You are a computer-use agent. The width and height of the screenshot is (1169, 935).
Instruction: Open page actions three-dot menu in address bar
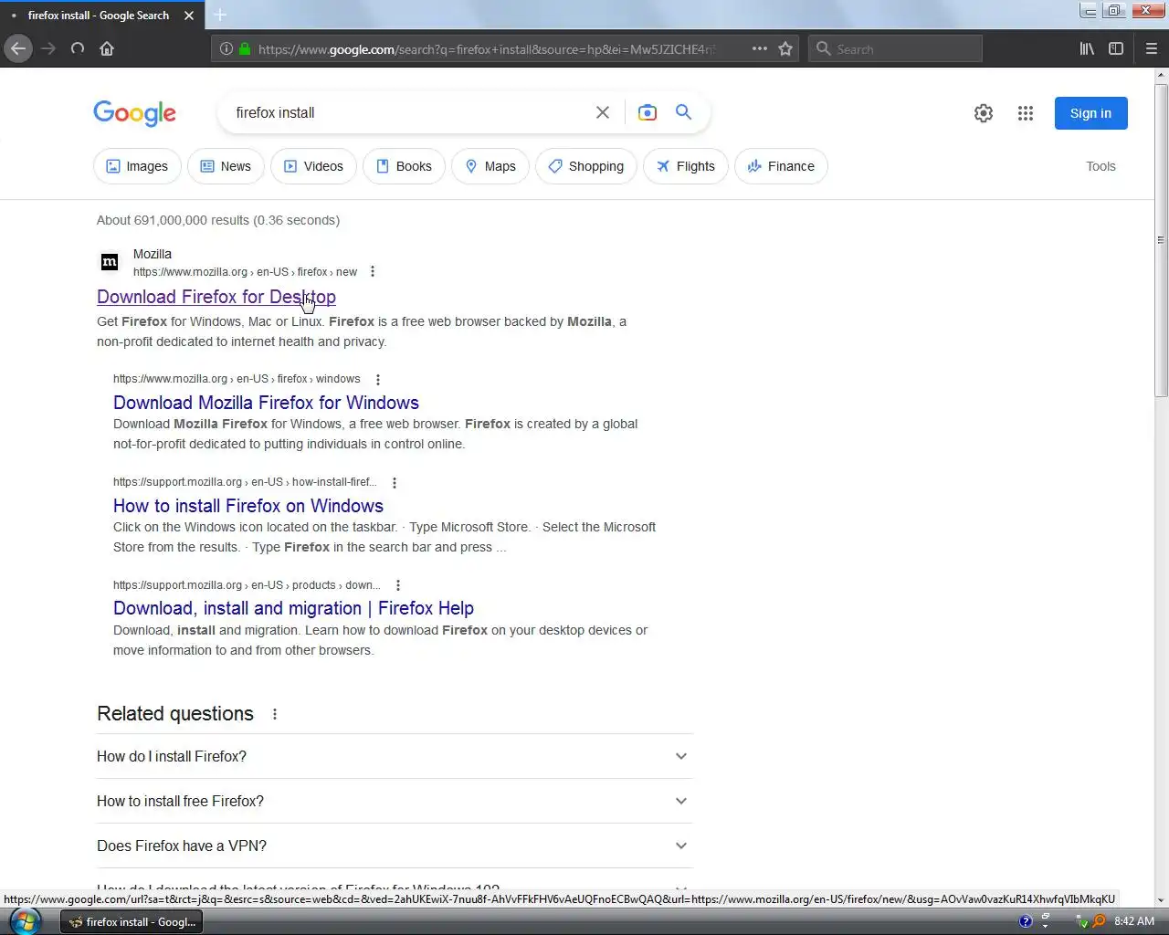[x=760, y=48]
